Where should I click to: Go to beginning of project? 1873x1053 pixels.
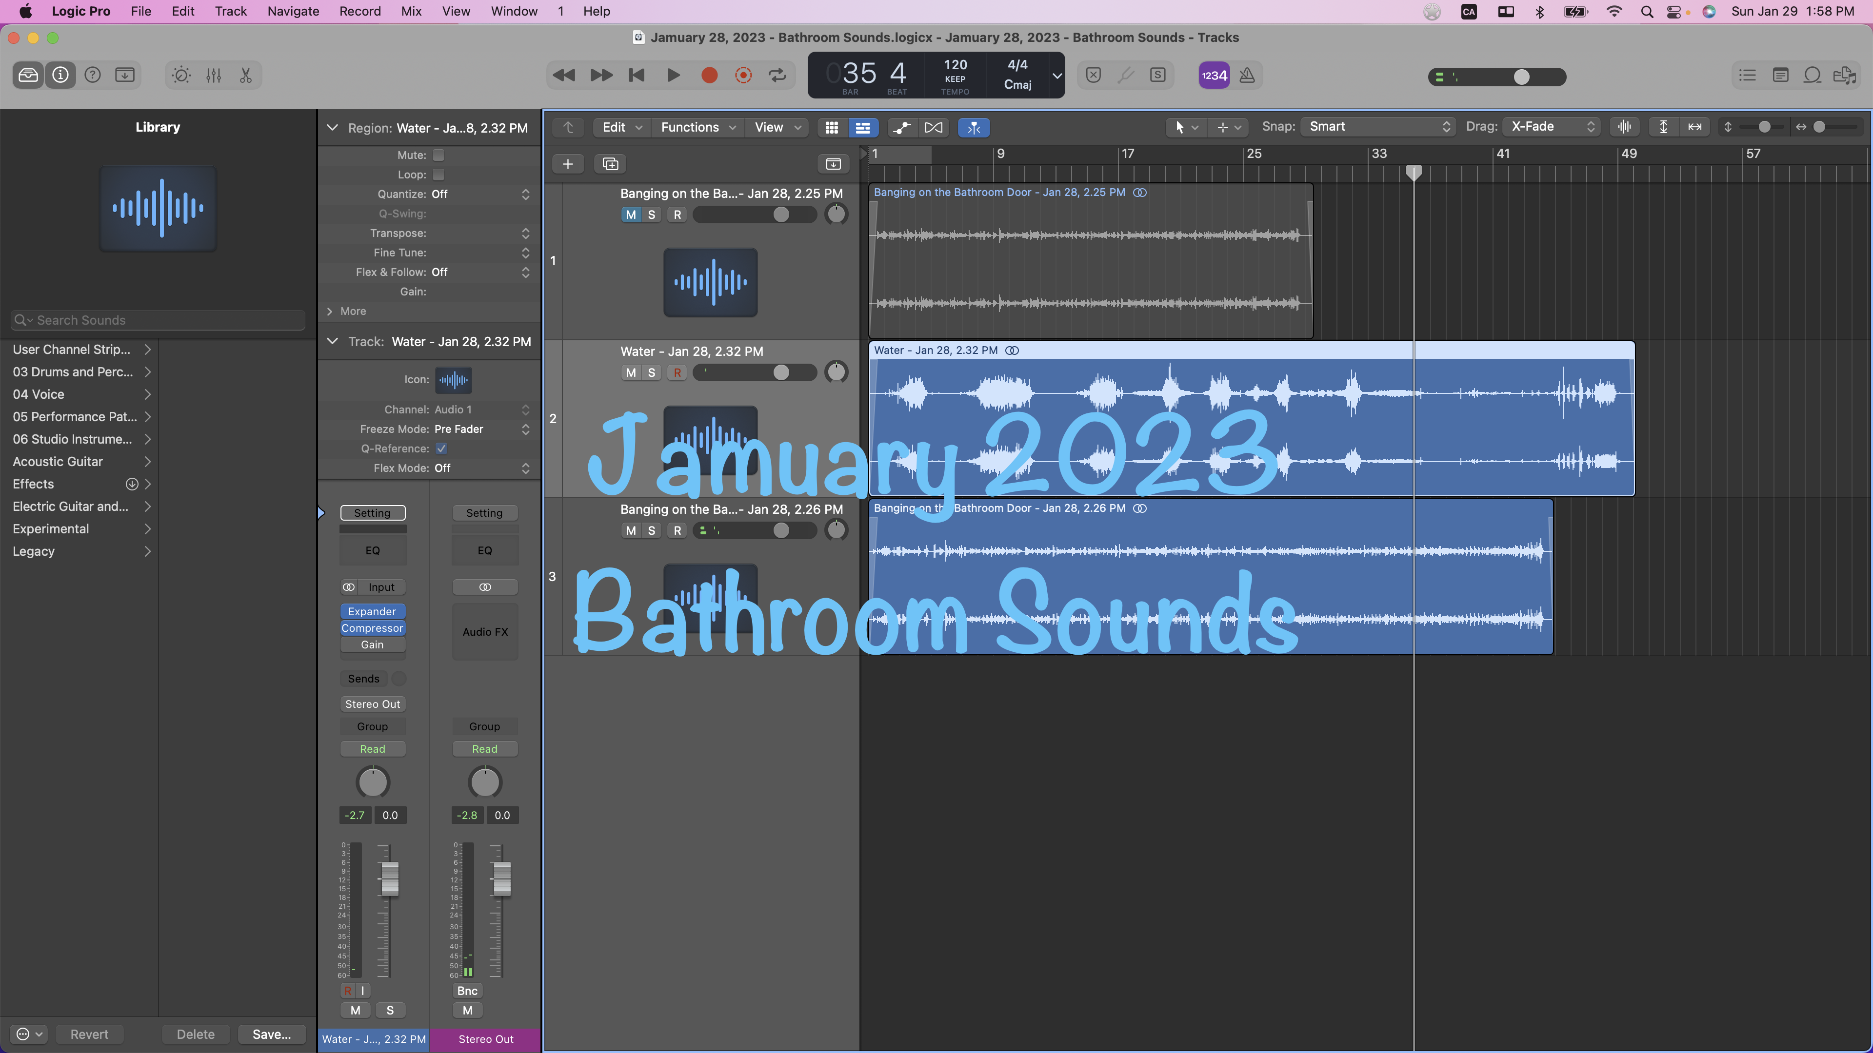point(637,75)
